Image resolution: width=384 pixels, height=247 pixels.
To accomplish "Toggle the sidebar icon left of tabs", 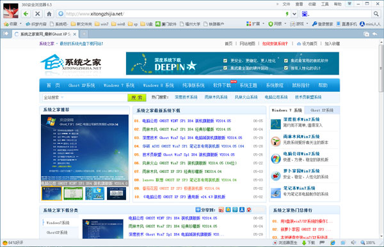I will (6, 34).
